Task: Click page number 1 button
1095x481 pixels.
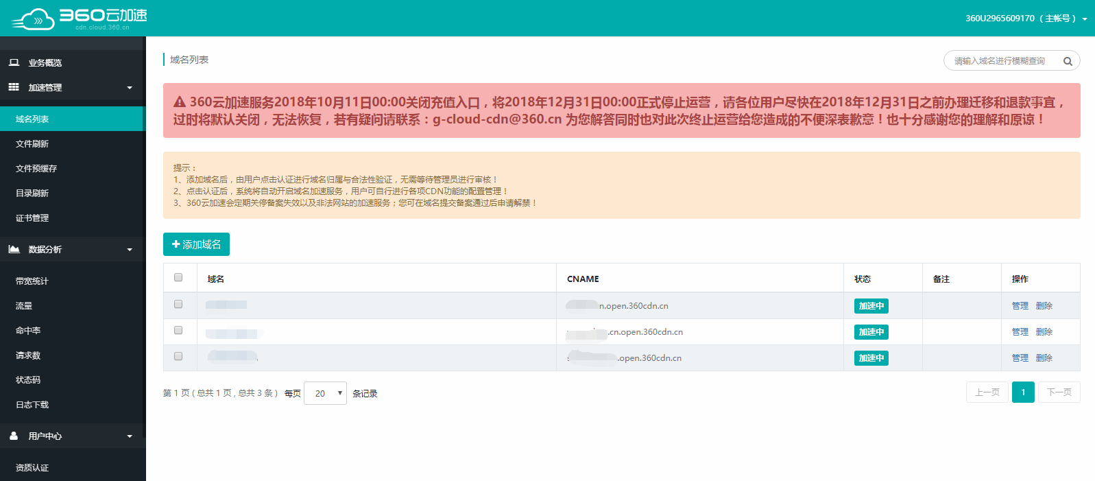Action: click(1023, 392)
